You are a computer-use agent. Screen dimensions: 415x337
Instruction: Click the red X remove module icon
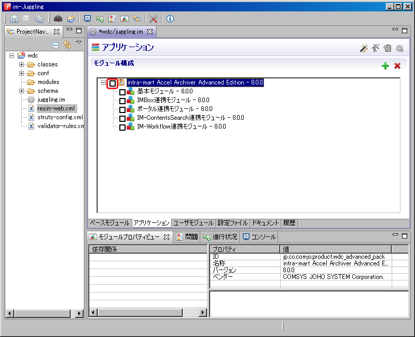[x=397, y=66]
